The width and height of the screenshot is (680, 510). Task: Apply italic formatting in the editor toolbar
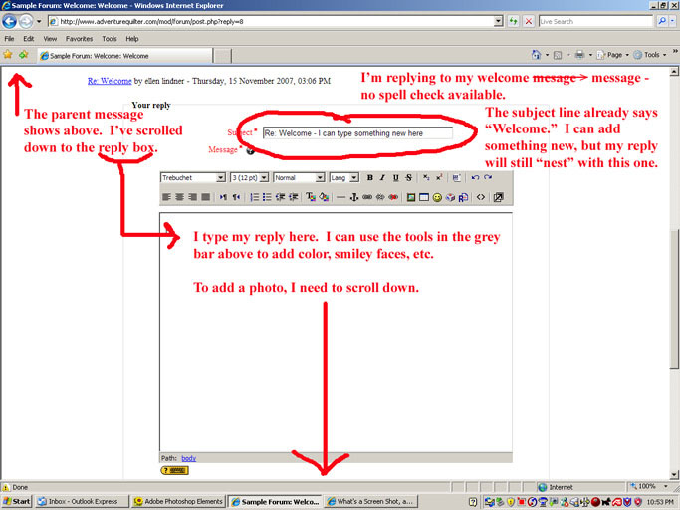(382, 178)
